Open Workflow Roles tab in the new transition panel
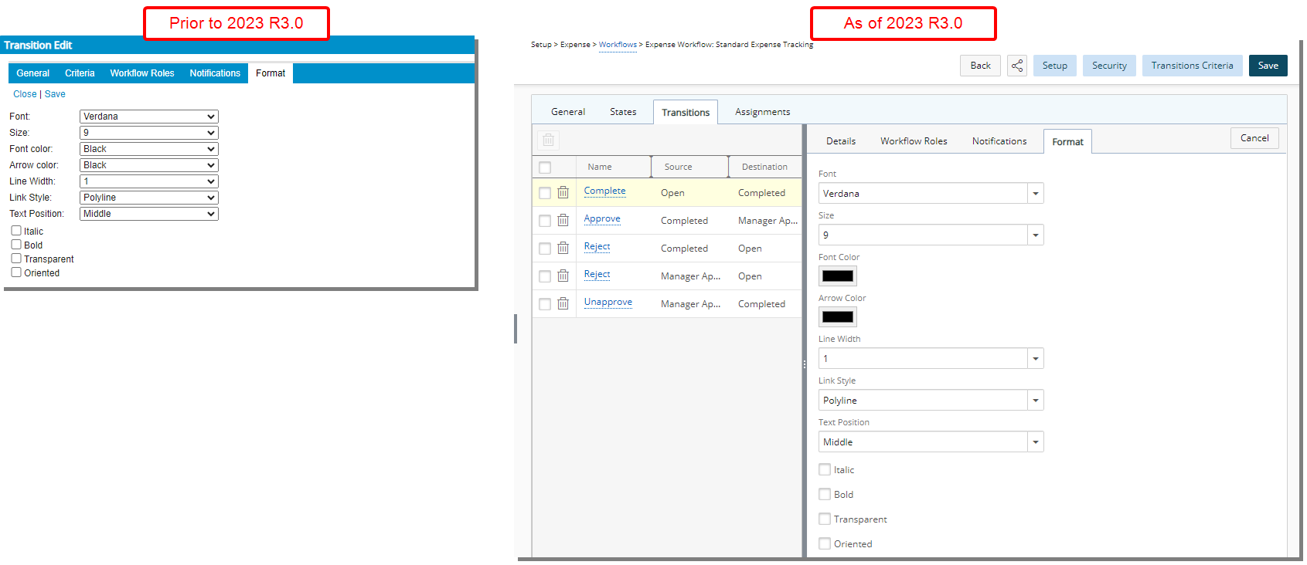The height and width of the screenshot is (565, 1307). tap(914, 141)
